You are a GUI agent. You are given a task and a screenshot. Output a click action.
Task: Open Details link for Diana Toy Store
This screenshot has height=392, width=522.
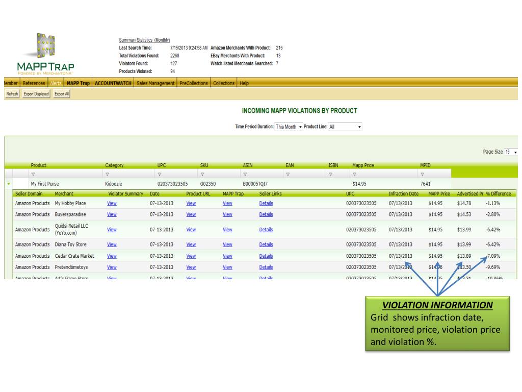pos(266,244)
